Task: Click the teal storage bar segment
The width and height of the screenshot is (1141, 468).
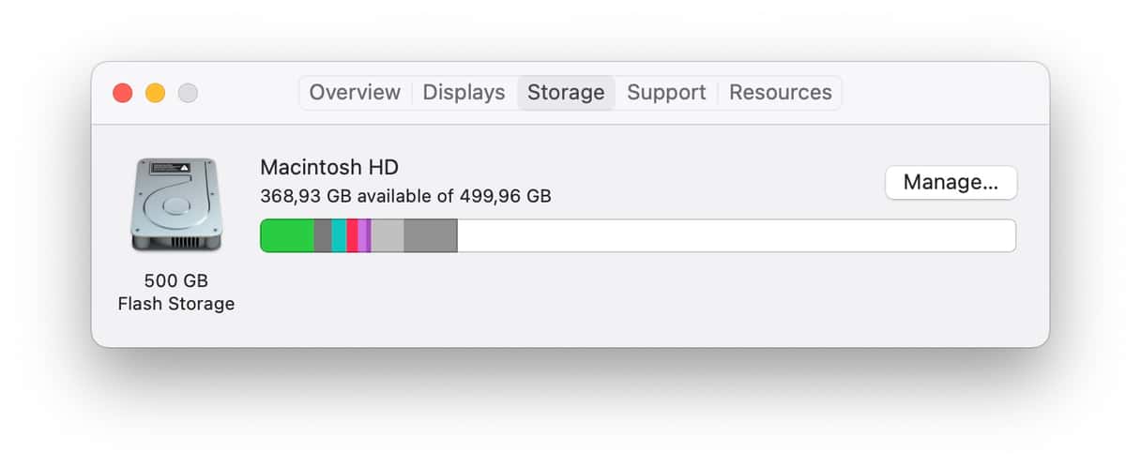Action: coord(339,236)
